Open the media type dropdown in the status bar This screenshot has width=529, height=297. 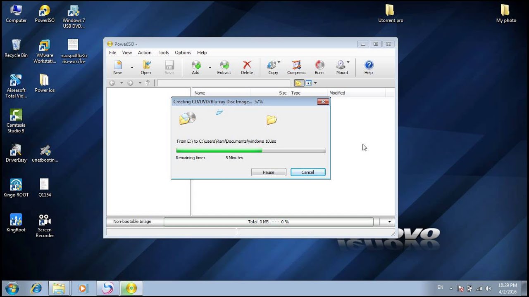pos(389,222)
